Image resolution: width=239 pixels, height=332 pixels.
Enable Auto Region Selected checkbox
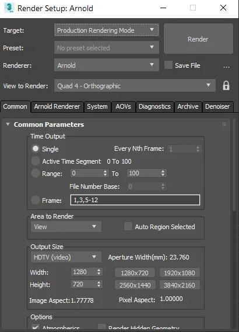[128, 226]
